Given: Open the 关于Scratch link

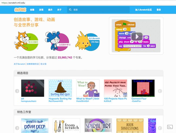Looking at the screenshot, I should tap(19, 64).
